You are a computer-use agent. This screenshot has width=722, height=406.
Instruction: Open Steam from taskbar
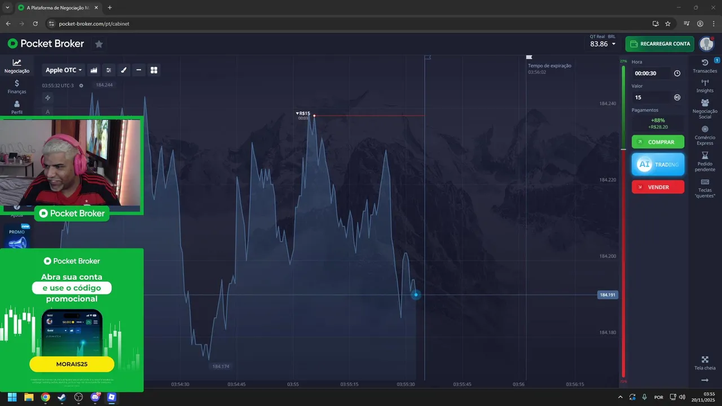click(61, 397)
